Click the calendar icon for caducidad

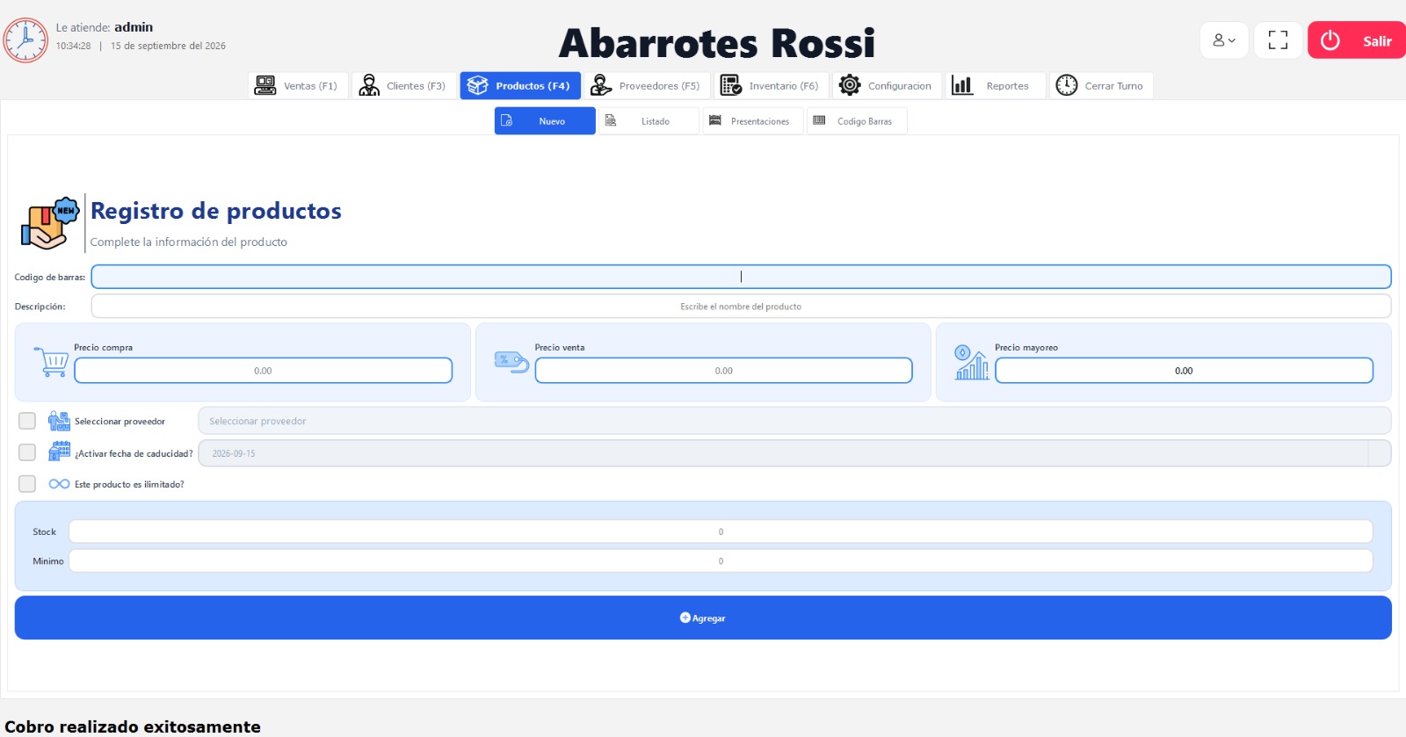pyautogui.click(x=59, y=452)
